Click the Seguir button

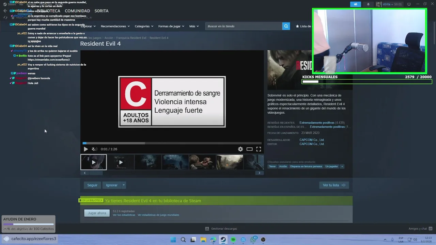pyautogui.click(x=92, y=185)
